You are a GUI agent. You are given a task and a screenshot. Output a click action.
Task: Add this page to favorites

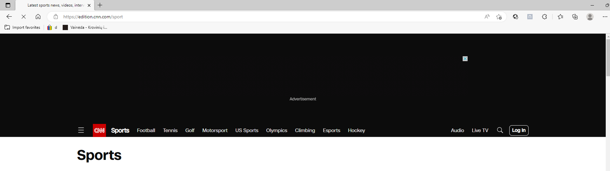coord(499,17)
